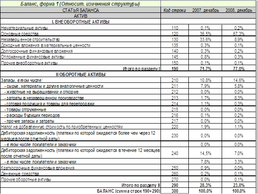The image size is (258, 194).
Task: Select code 213 cell
Action: [175, 98]
